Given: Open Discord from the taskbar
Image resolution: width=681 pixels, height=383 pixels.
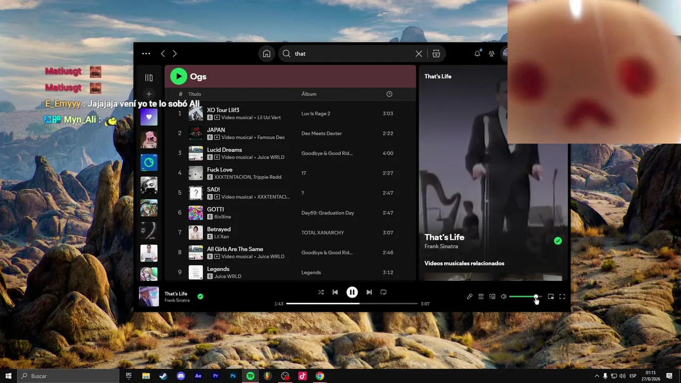Looking at the screenshot, I should click(x=181, y=376).
